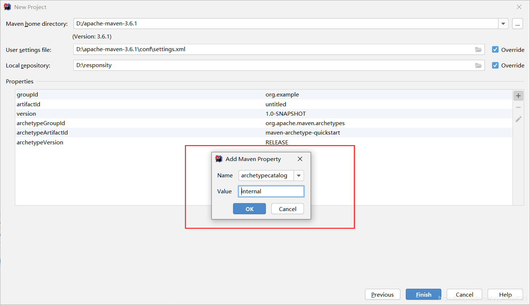Click the edit property pencil icon

click(518, 119)
